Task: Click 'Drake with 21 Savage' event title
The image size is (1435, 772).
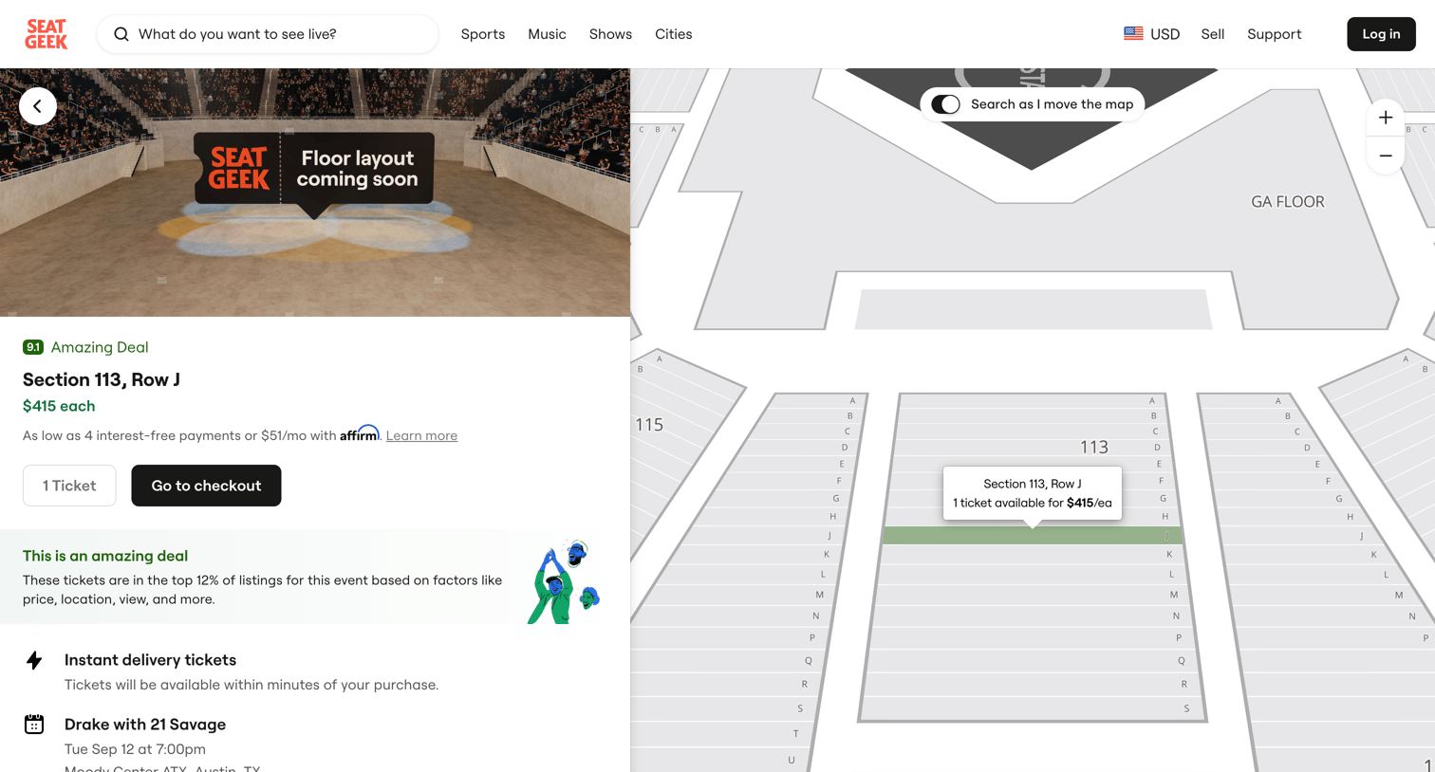Action: pyautogui.click(x=145, y=725)
